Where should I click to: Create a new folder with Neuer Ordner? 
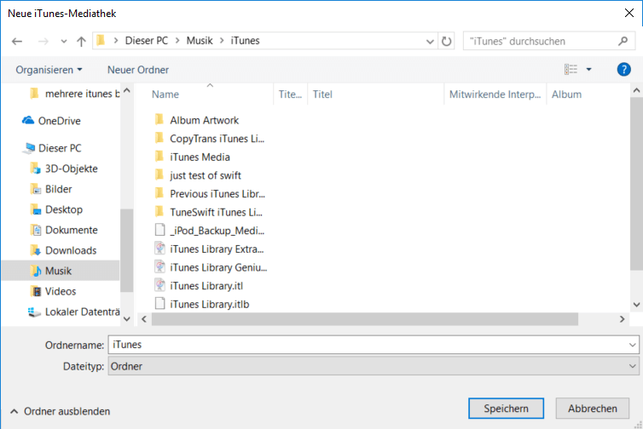pyautogui.click(x=138, y=70)
